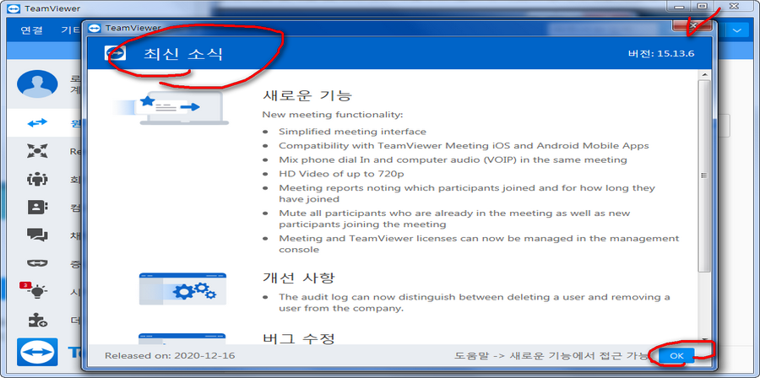Maximize the main TeamViewer window
This screenshot has height=378, width=760.
click(703, 6)
